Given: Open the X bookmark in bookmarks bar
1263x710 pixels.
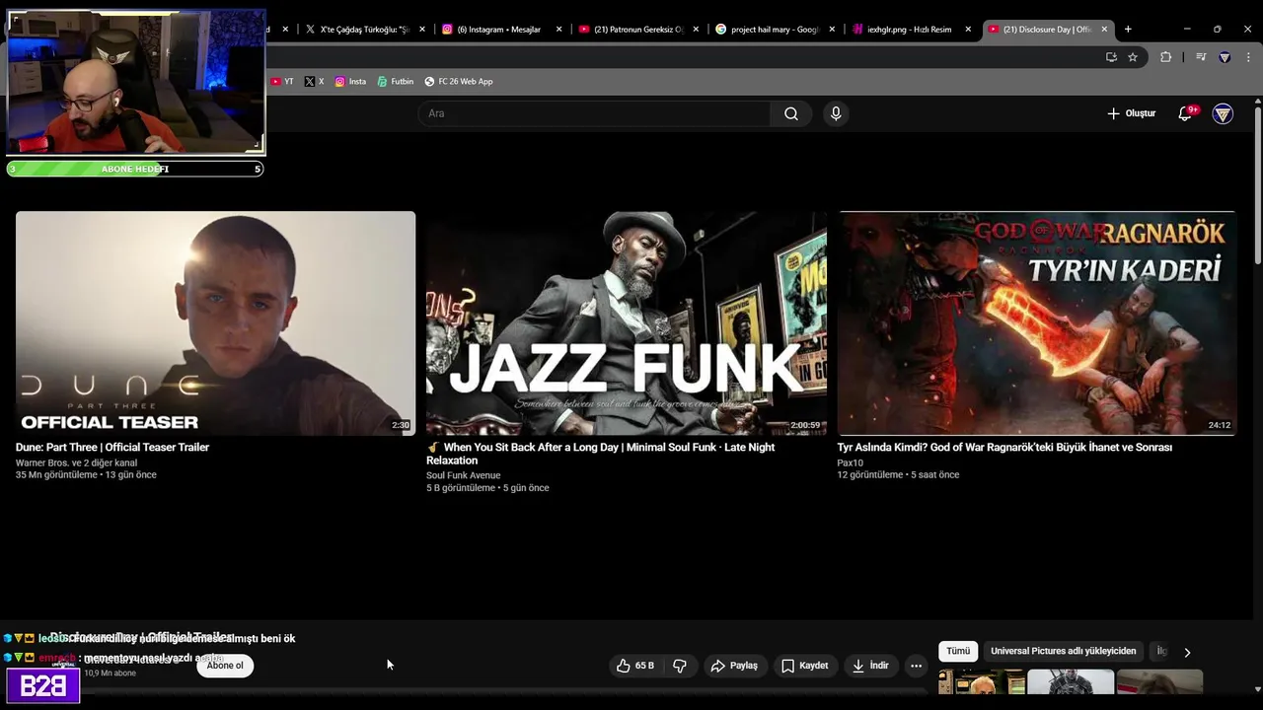Looking at the screenshot, I should tap(314, 82).
